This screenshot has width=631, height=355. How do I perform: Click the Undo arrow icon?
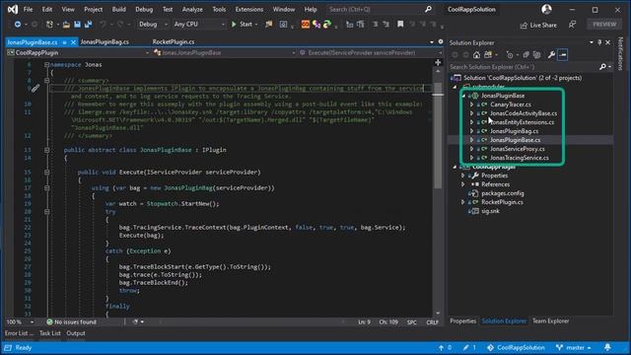coord(103,25)
